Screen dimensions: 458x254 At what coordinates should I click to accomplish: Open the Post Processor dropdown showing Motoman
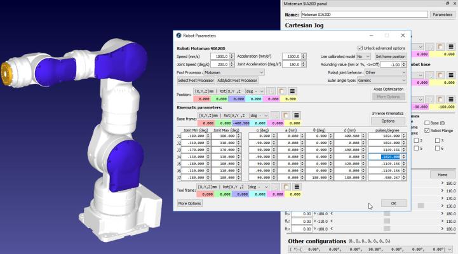click(x=234, y=72)
